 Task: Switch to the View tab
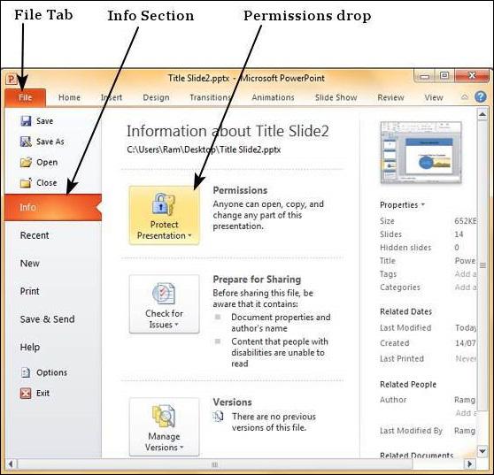point(434,97)
